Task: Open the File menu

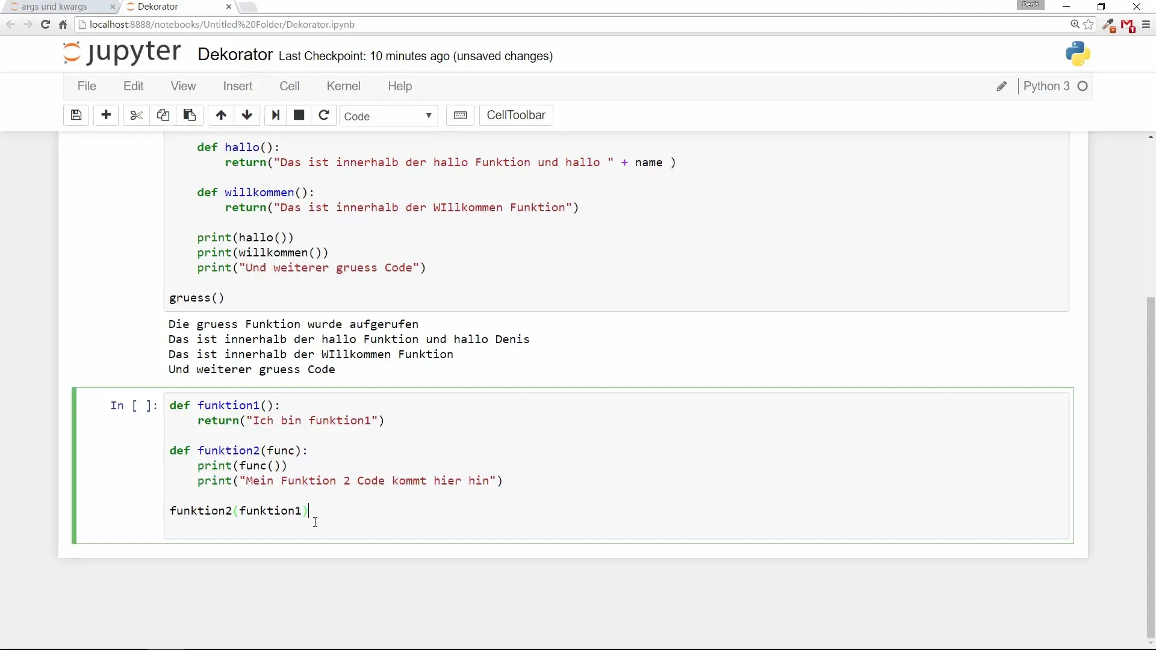Action: tap(87, 86)
